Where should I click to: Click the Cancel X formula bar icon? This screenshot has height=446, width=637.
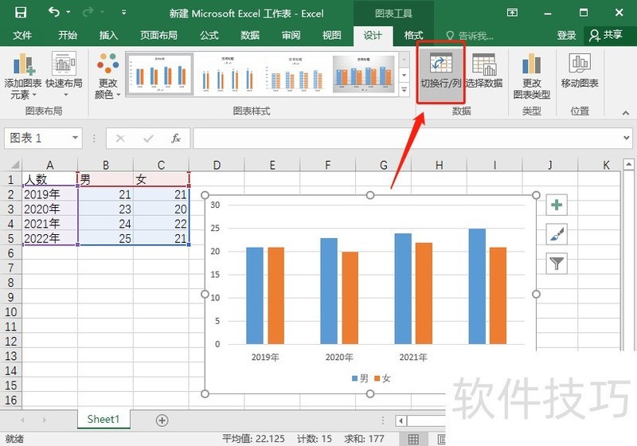(x=120, y=139)
